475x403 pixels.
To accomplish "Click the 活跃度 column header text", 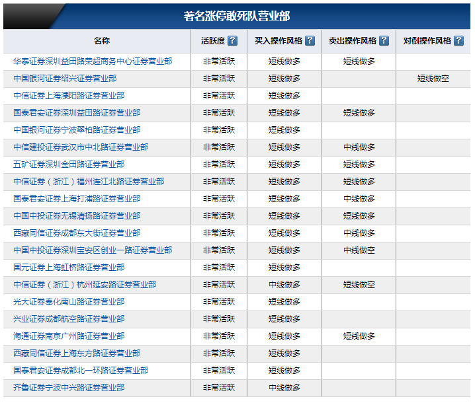I will click(x=213, y=41).
